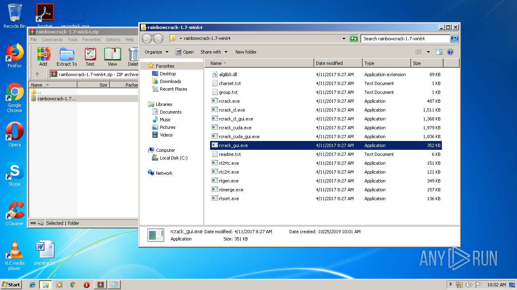Select the Google Chrome desktop icon

[15, 97]
